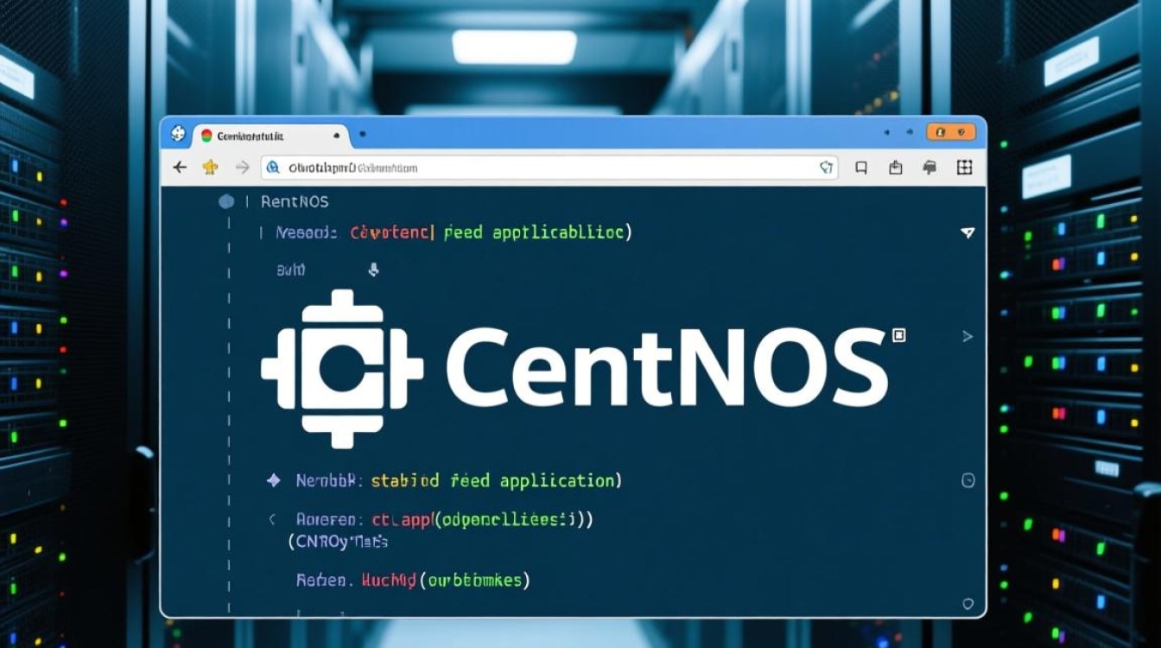The image size is (1161, 648).
Task: Click the speech bubble icon in the toolbar
Action: (930, 168)
